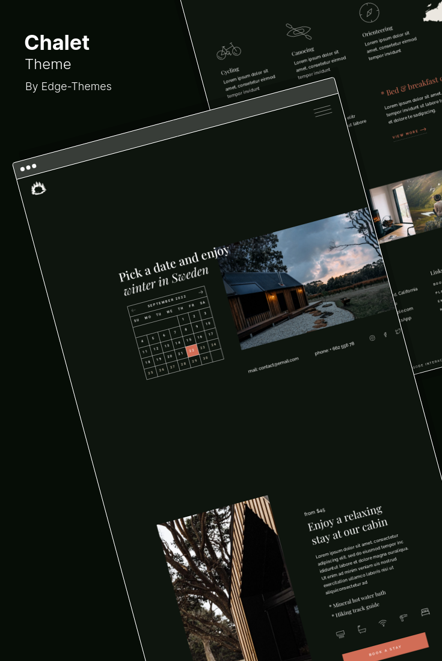Click 'Hiking track guide' list item
The height and width of the screenshot is (661, 442).
point(355,610)
